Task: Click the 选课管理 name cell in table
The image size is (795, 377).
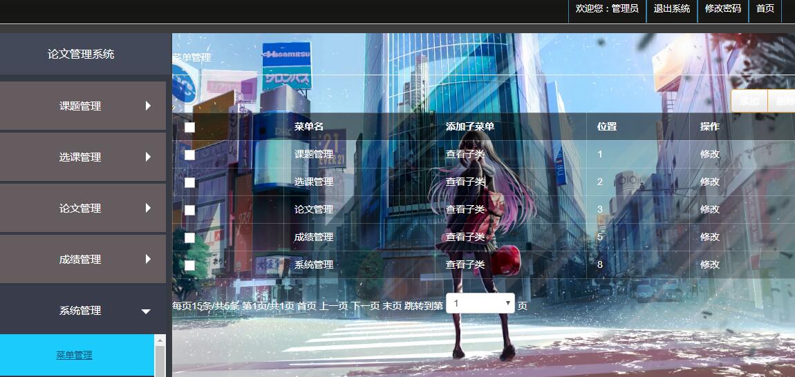Action: [x=314, y=182]
